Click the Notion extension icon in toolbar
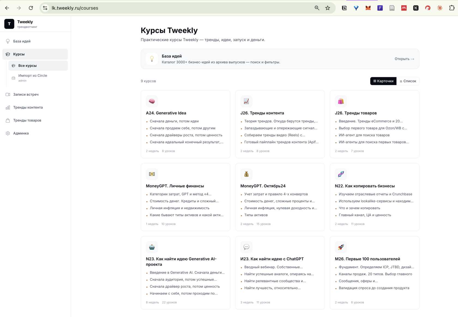 click(x=344, y=8)
